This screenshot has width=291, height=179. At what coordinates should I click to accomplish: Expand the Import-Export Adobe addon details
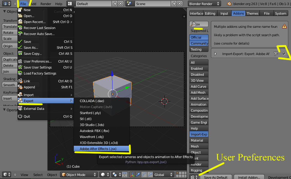215,54
